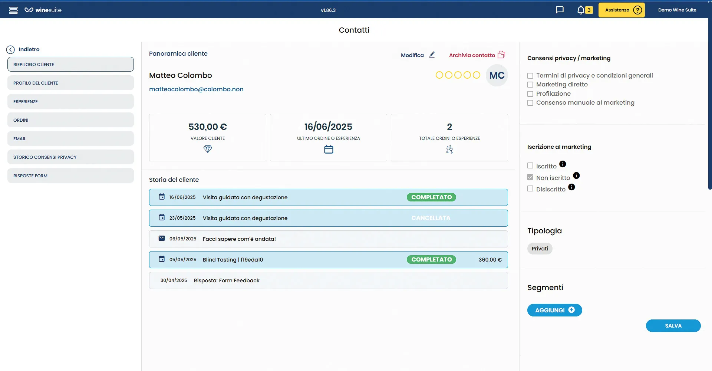Open the hamburger menu icon
712x371 pixels.
[x=13, y=10]
